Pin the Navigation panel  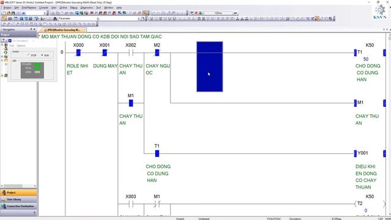point(31,29)
